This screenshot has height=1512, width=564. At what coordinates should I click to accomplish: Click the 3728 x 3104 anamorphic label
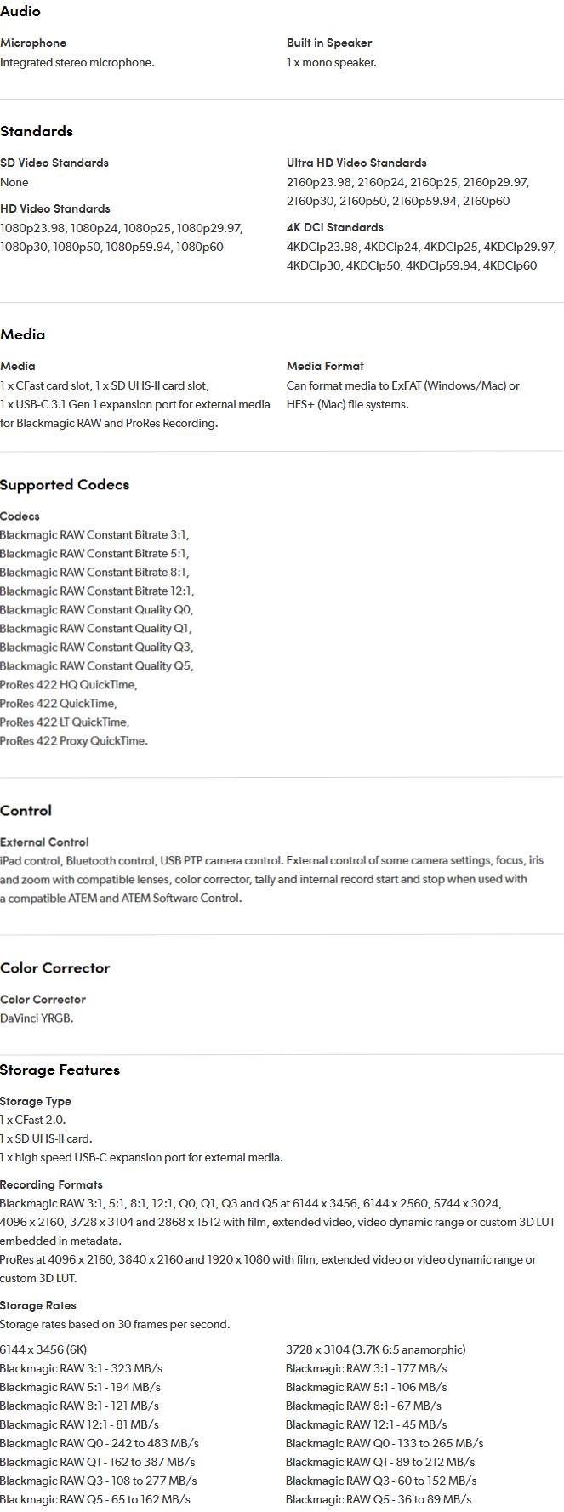pos(375,1349)
